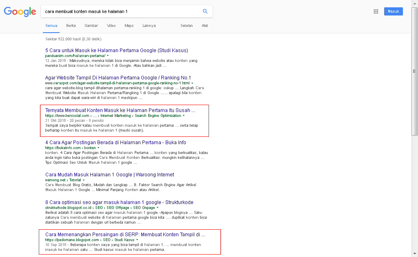
Task: Open the Lainnya menu
Action: point(149,26)
